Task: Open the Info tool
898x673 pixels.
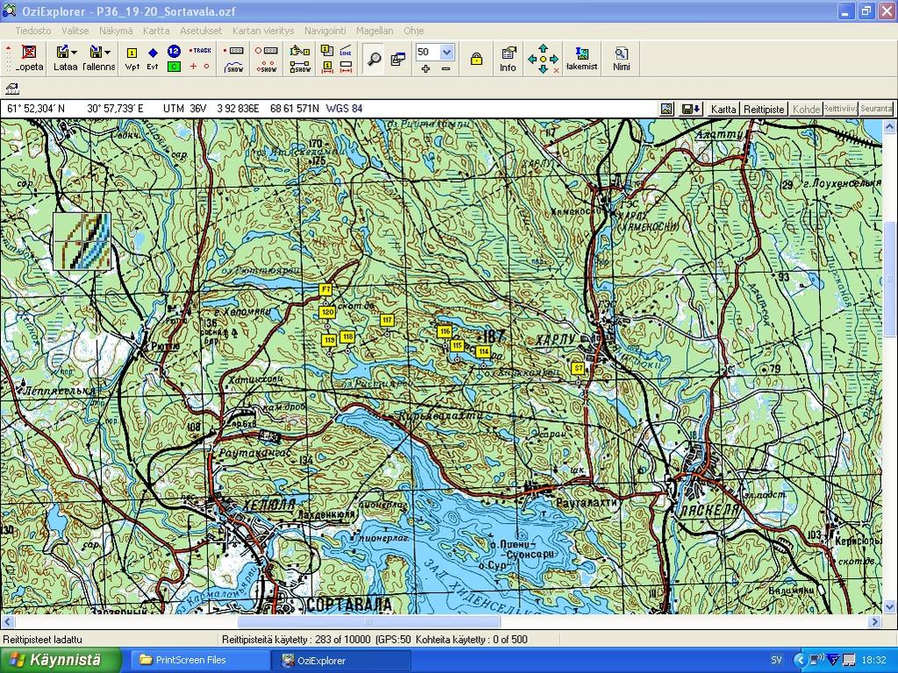Action: click(x=508, y=58)
